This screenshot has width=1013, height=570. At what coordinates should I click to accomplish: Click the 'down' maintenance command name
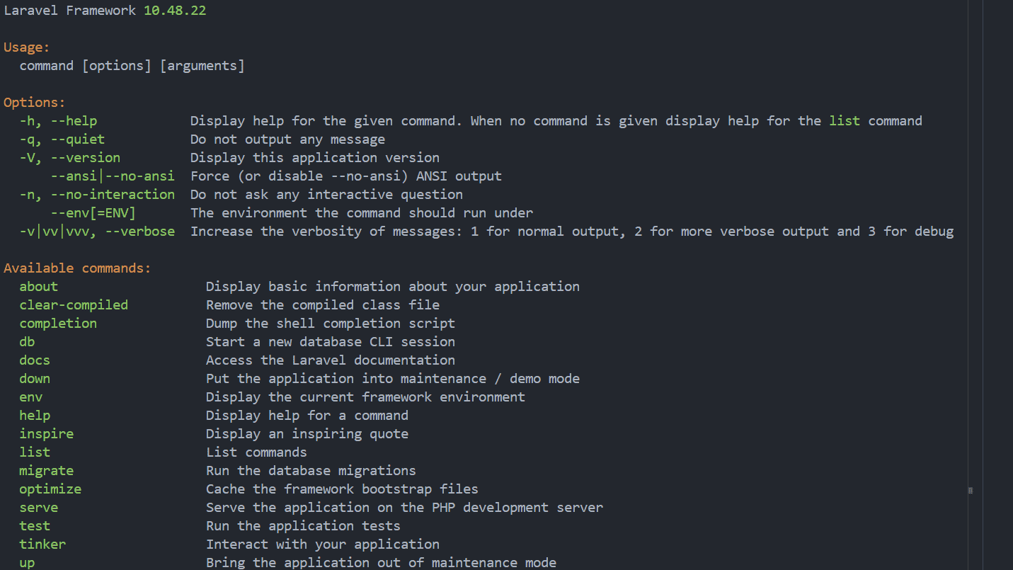[x=35, y=379]
